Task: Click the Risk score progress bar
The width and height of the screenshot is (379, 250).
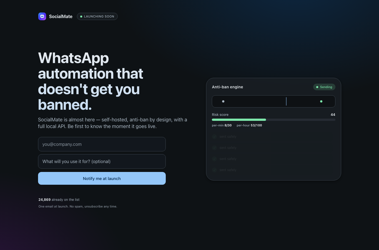Action: [273, 120]
